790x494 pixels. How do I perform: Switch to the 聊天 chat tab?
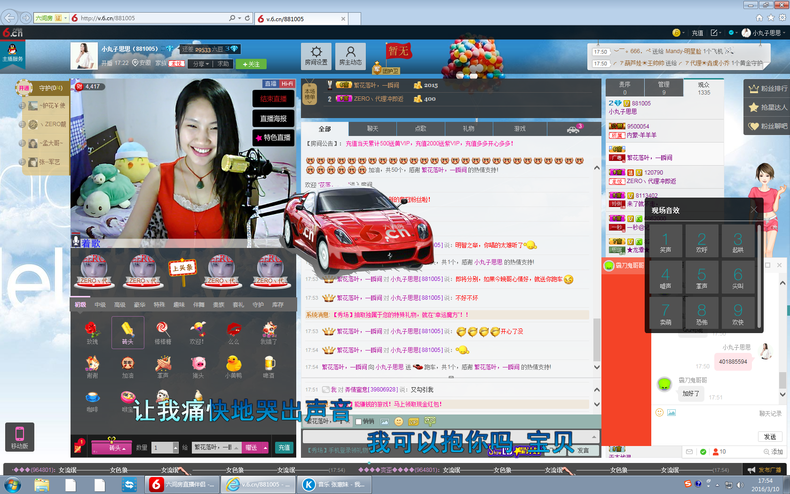coord(372,128)
